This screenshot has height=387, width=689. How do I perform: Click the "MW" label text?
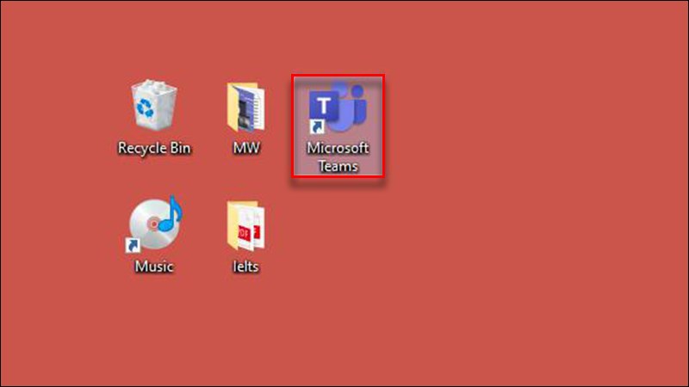246,148
